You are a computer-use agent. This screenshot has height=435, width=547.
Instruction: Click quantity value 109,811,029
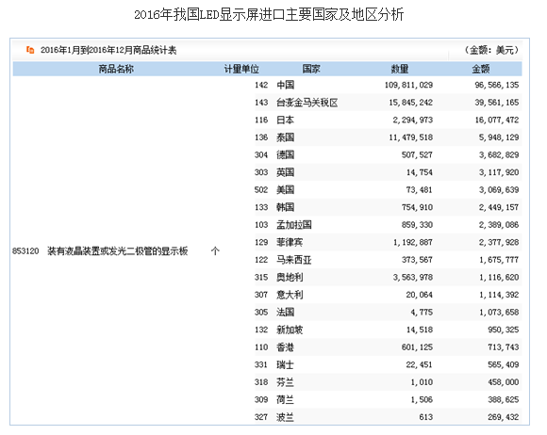(409, 85)
